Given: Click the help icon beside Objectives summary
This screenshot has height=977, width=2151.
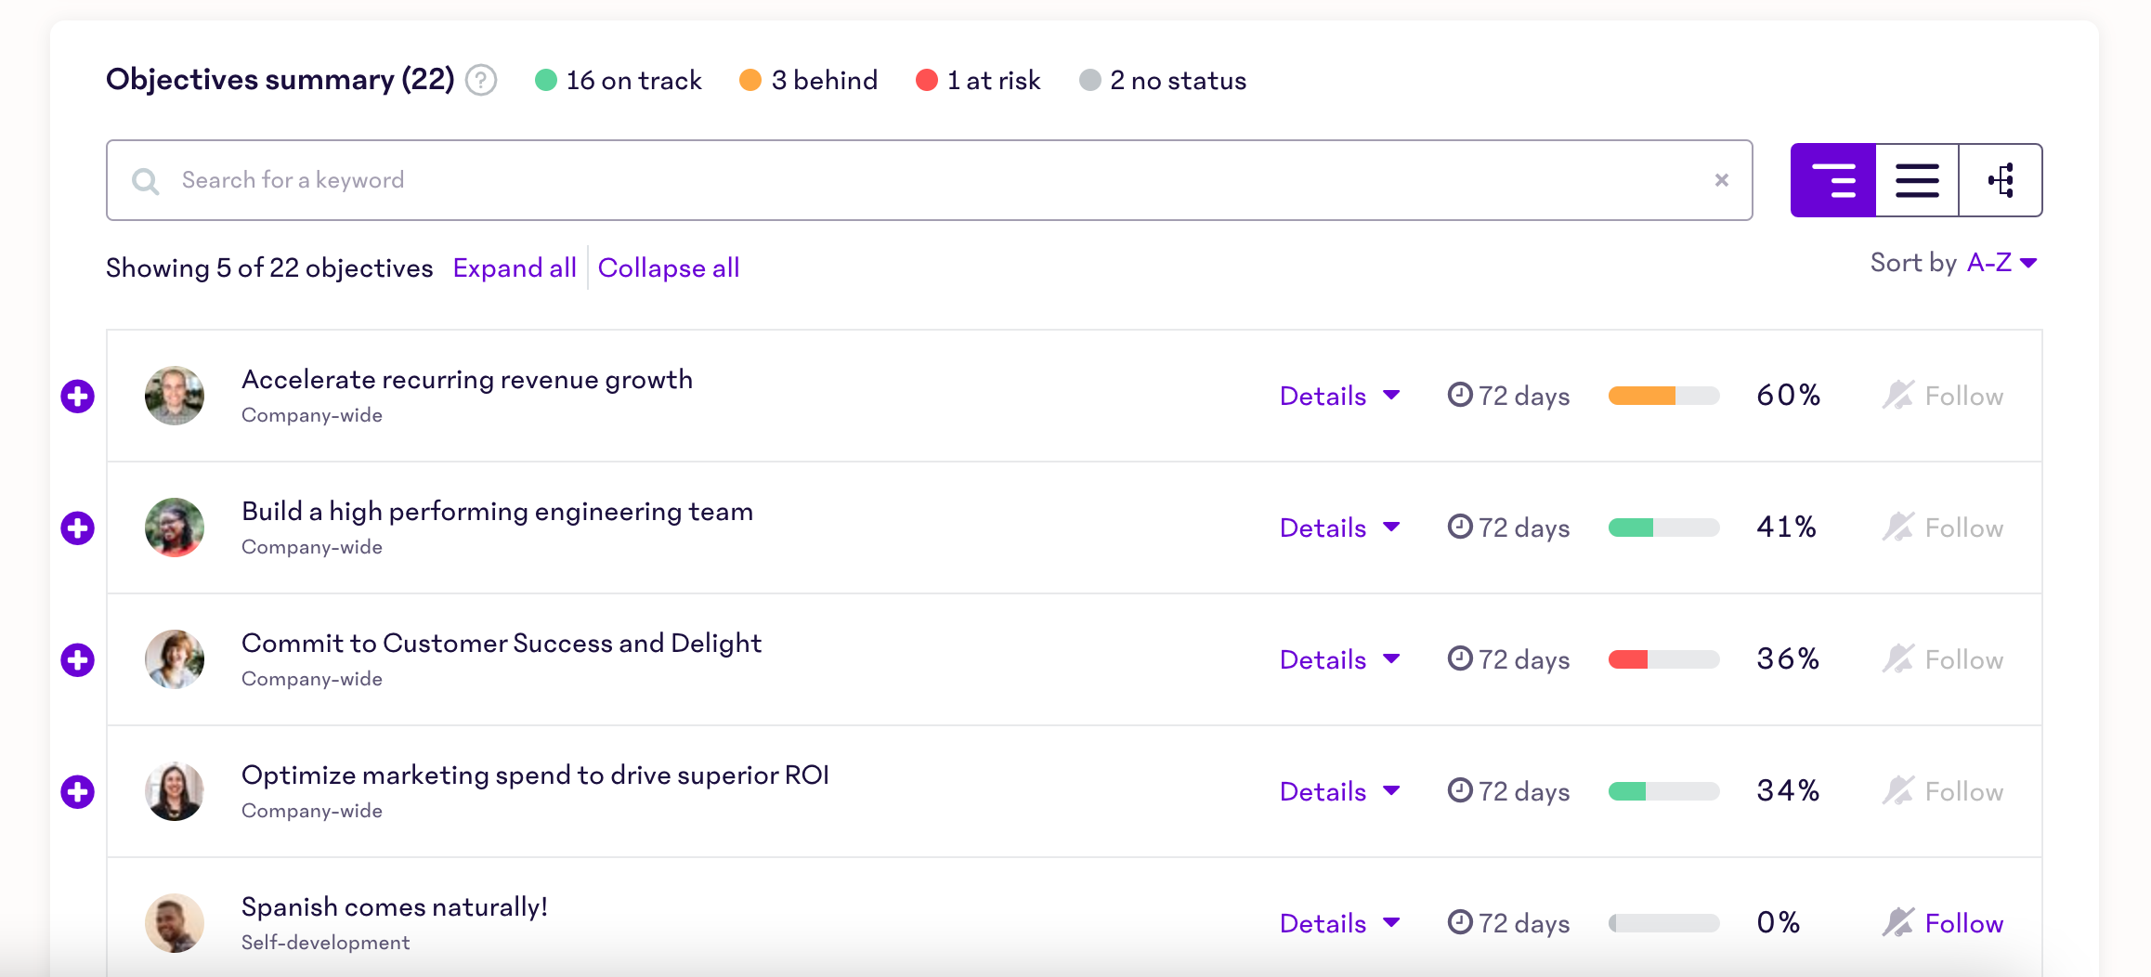Looking at the screenshot, I should pyautogui.click(x=481, y=81).
